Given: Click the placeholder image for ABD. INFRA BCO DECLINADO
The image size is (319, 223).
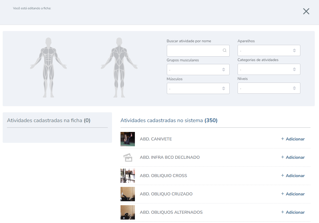Looking at the screenshot, I should click(x=128, y=157).
